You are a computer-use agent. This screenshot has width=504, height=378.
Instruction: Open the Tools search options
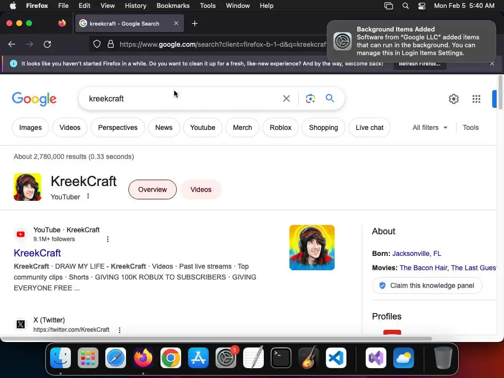click(471, 127)
